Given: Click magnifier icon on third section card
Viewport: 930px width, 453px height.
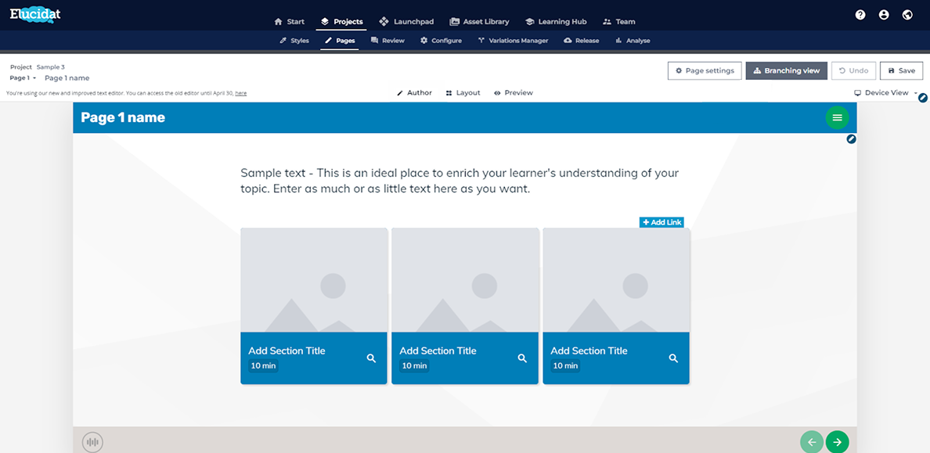Looking at the screenshot, I should click(673, 358).
